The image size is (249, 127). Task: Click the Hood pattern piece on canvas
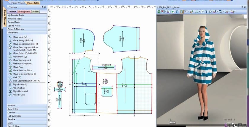pos(83,40)
